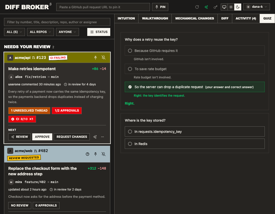This screenshot has width=275, height=214.
Task: Click the help icon on acme/web #482
Action: pyautogui.click(x=87, y=154)
